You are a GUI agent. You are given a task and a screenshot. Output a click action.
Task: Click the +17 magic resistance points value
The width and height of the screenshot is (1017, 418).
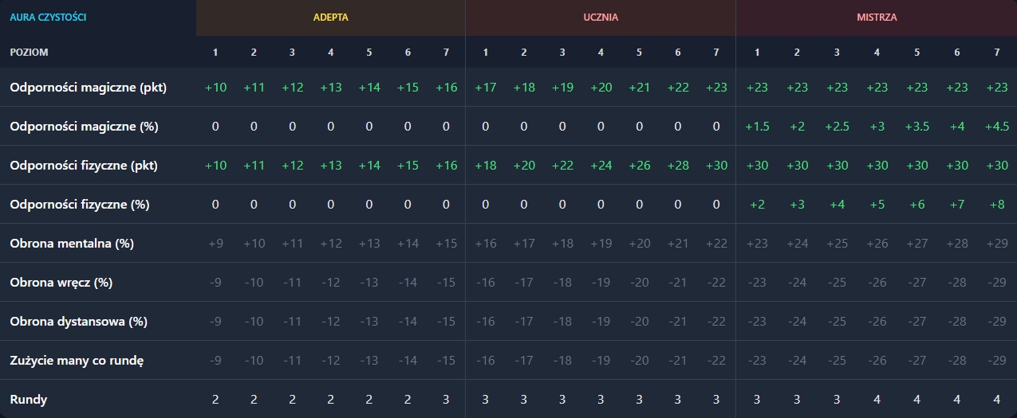coord(485,88)
